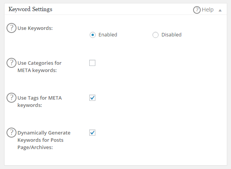Uncheck Dynamically Generate Keywords checkbox
231x169 pixels.
coord(92,133)
